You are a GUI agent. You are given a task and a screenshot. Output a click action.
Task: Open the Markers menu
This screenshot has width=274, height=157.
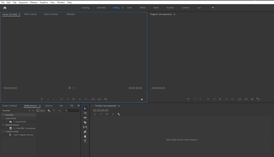click(34, 3)
